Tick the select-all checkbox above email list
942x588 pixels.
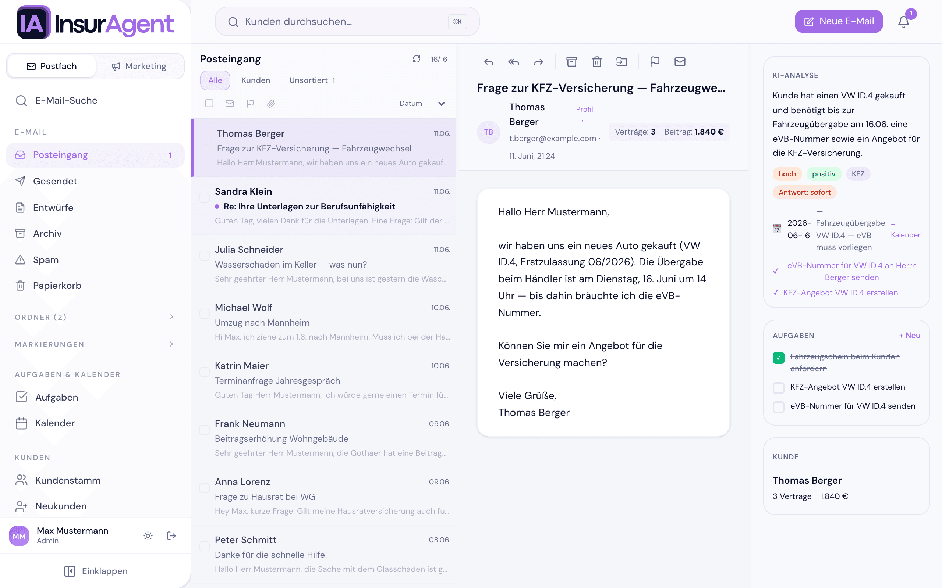click(x=209, y=103)
